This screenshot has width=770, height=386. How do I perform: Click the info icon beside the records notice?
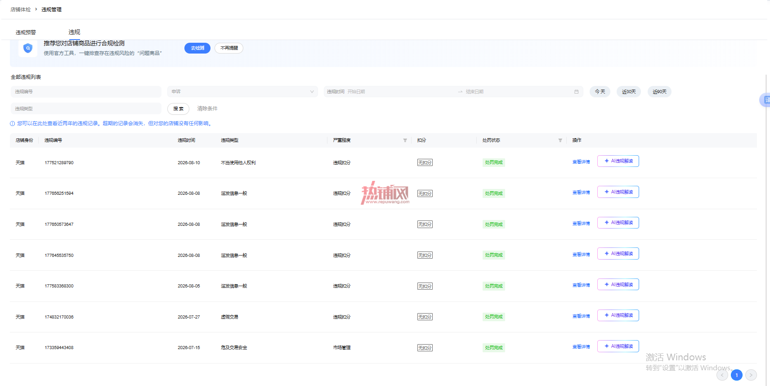pyautogui.click(x=13, y=124)
